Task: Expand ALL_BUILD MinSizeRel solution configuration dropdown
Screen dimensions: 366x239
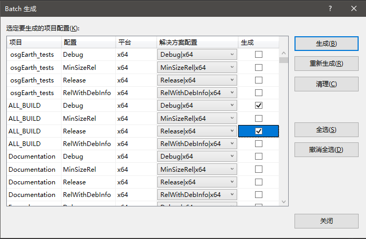Action: (x=232, y=119)
